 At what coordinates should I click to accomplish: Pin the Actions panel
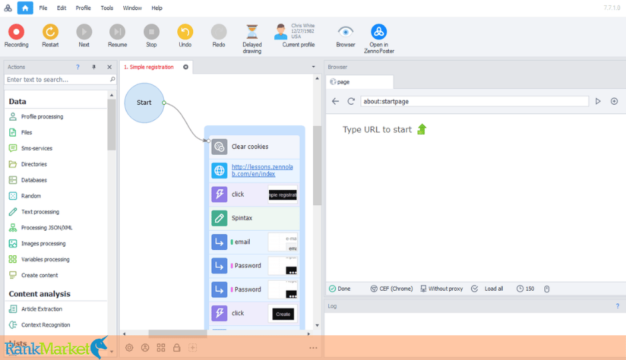tap(94, 67)
